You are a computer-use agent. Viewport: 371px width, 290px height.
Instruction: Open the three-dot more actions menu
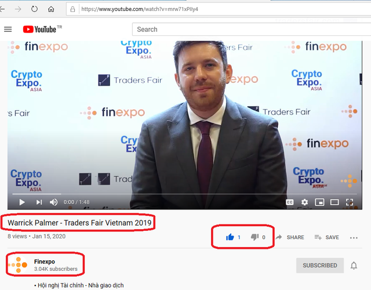click(x=354, y=238)
